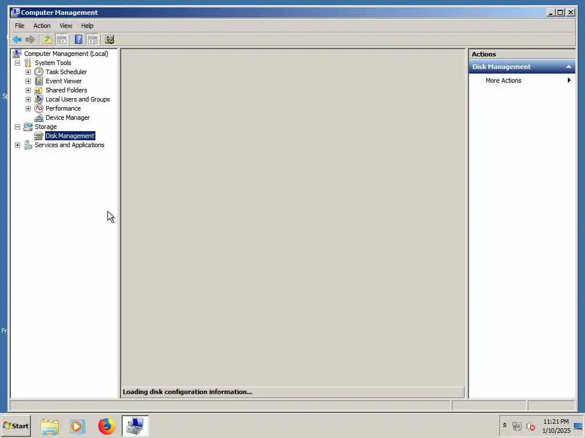Select the Storage tree label
This screenshot has height=438, width=585.
(x=46, y=127)
